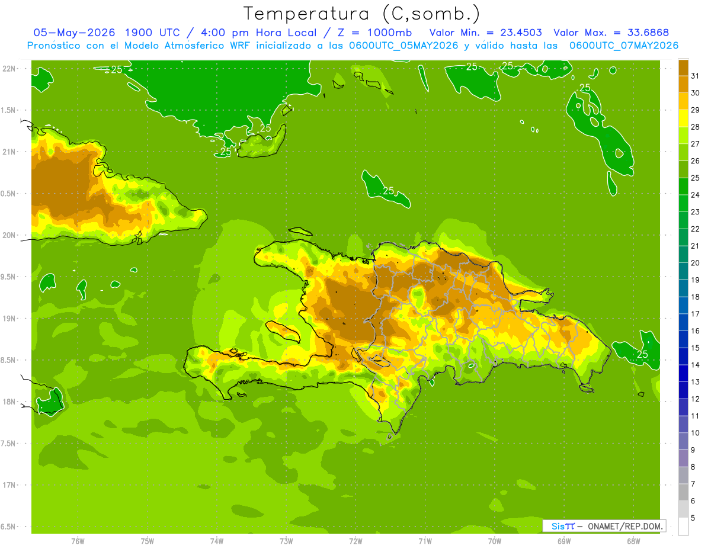Click the white 5 degree legend swatch

683,526
